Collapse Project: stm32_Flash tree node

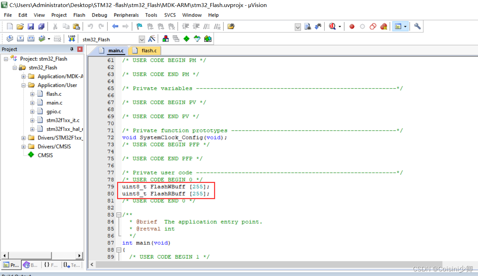coord(6,59)
